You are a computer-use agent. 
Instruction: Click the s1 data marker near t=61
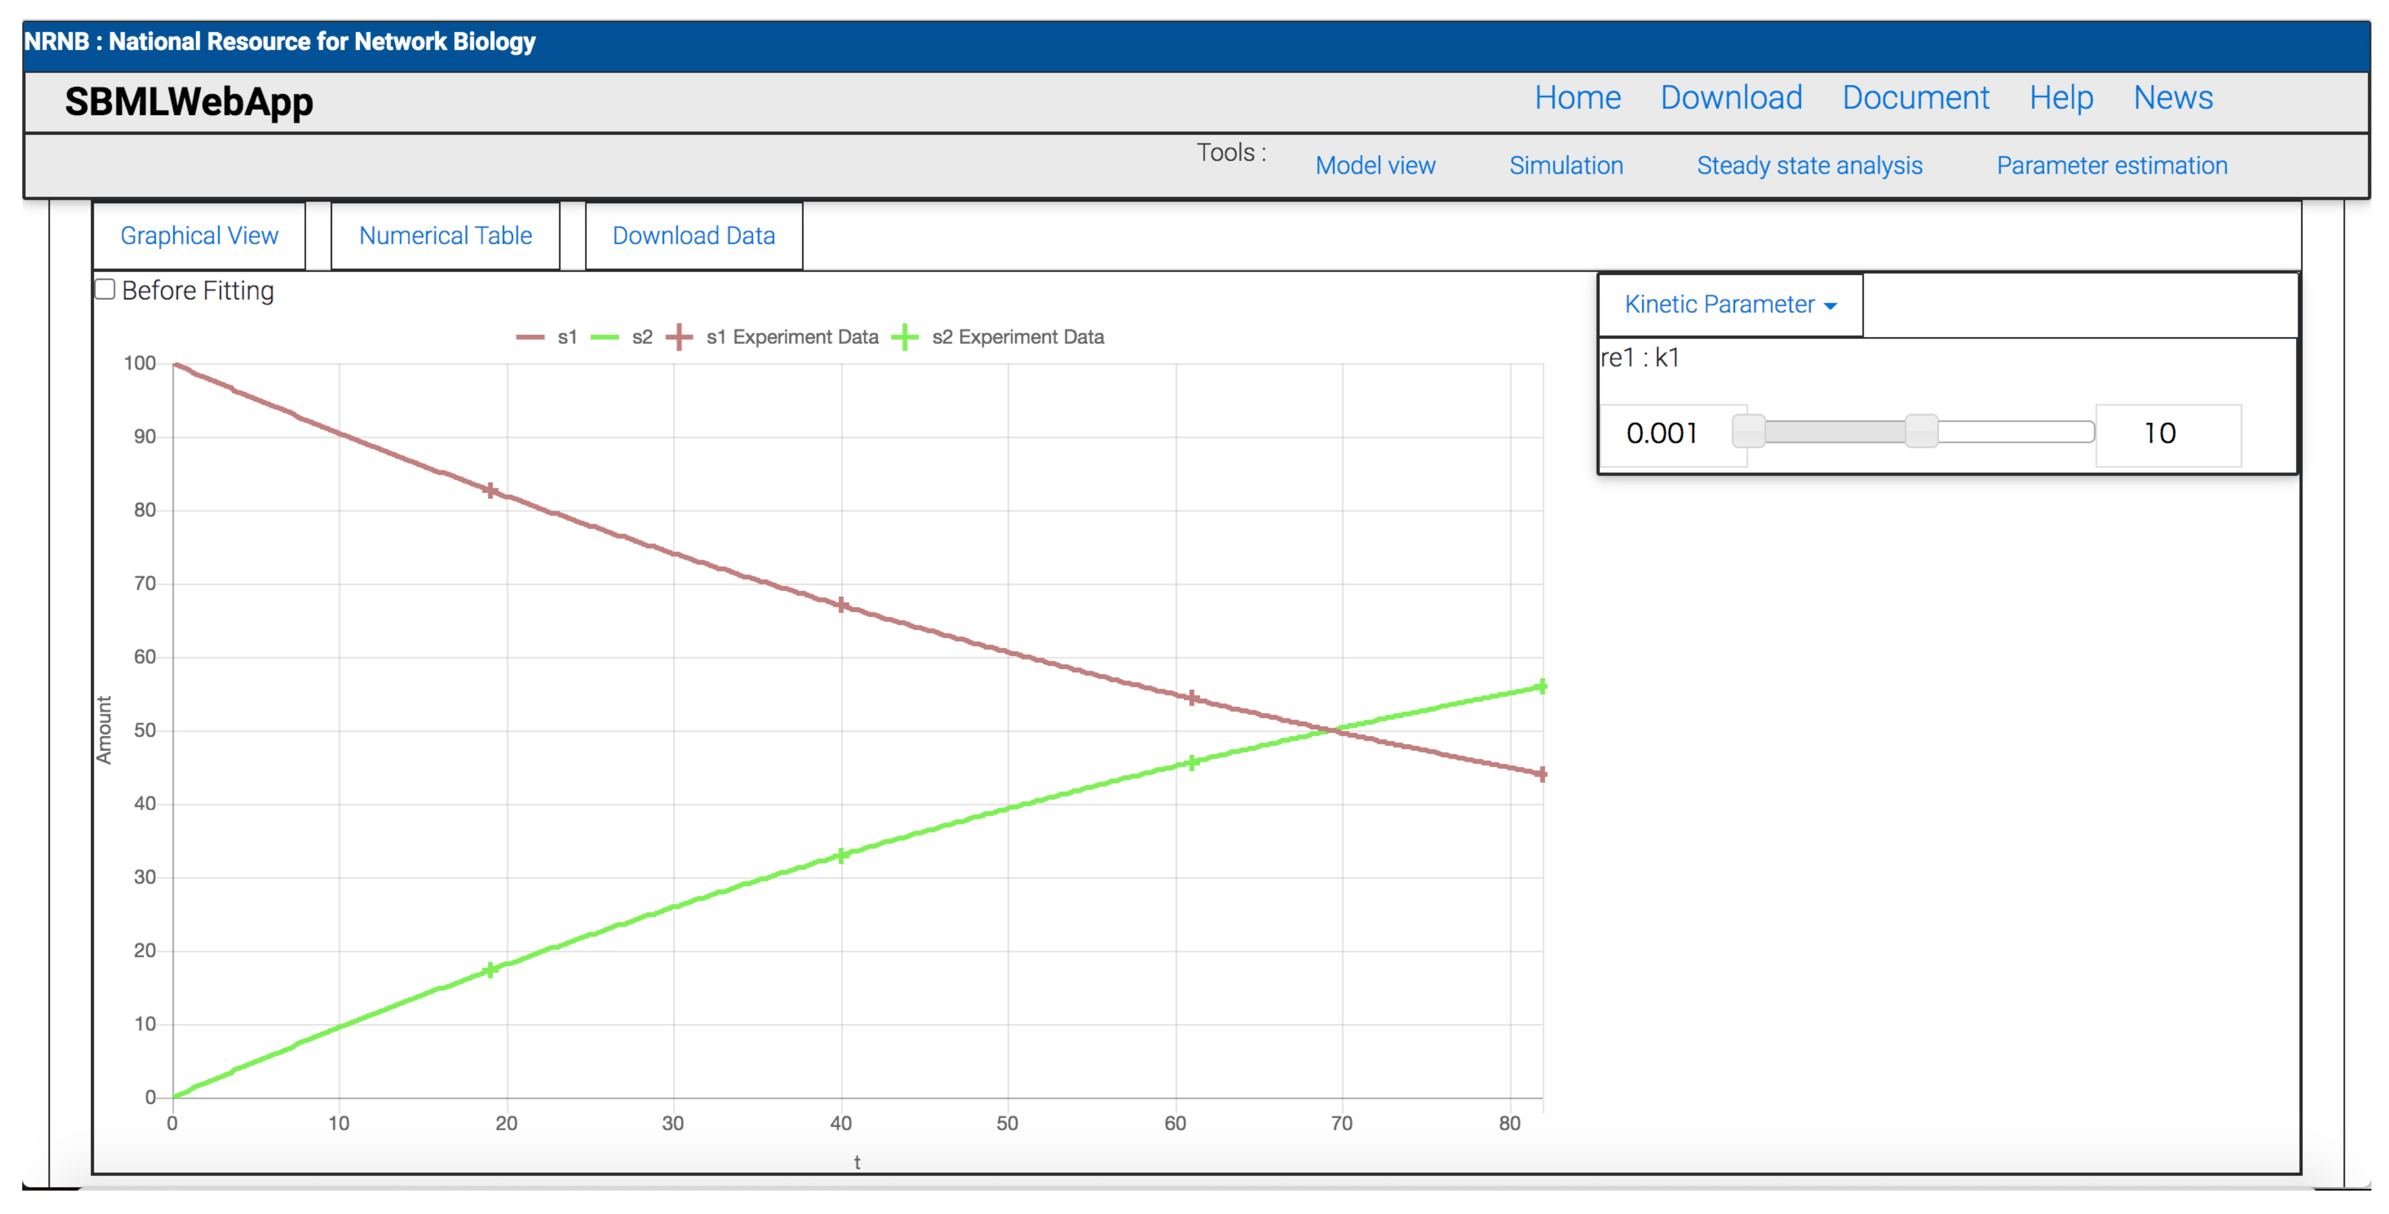point(1192,697)
